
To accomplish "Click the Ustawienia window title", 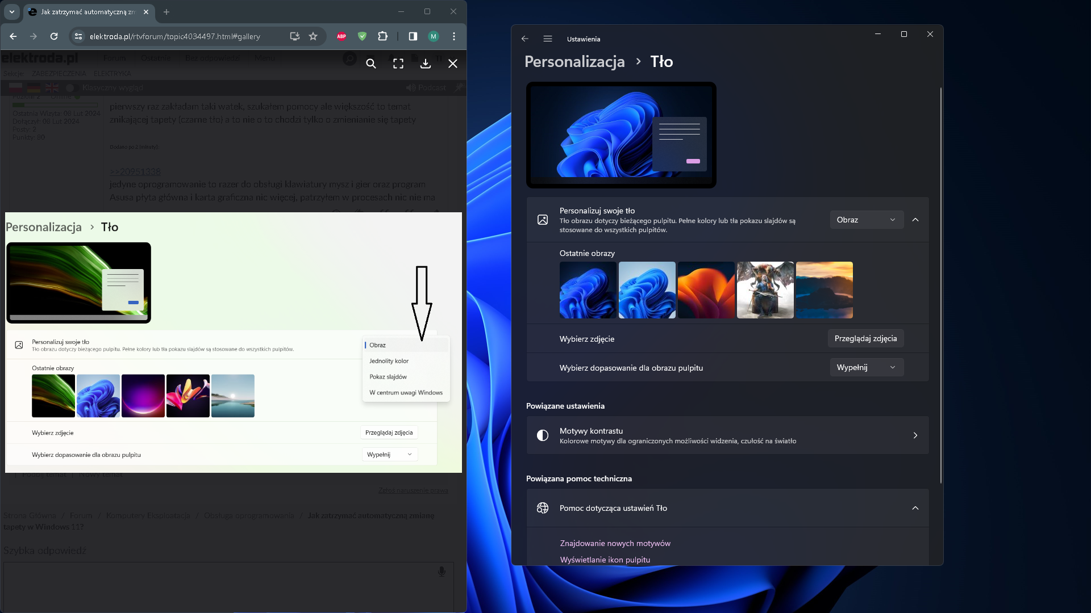I will pyautogui.click(x=584, y=39).
